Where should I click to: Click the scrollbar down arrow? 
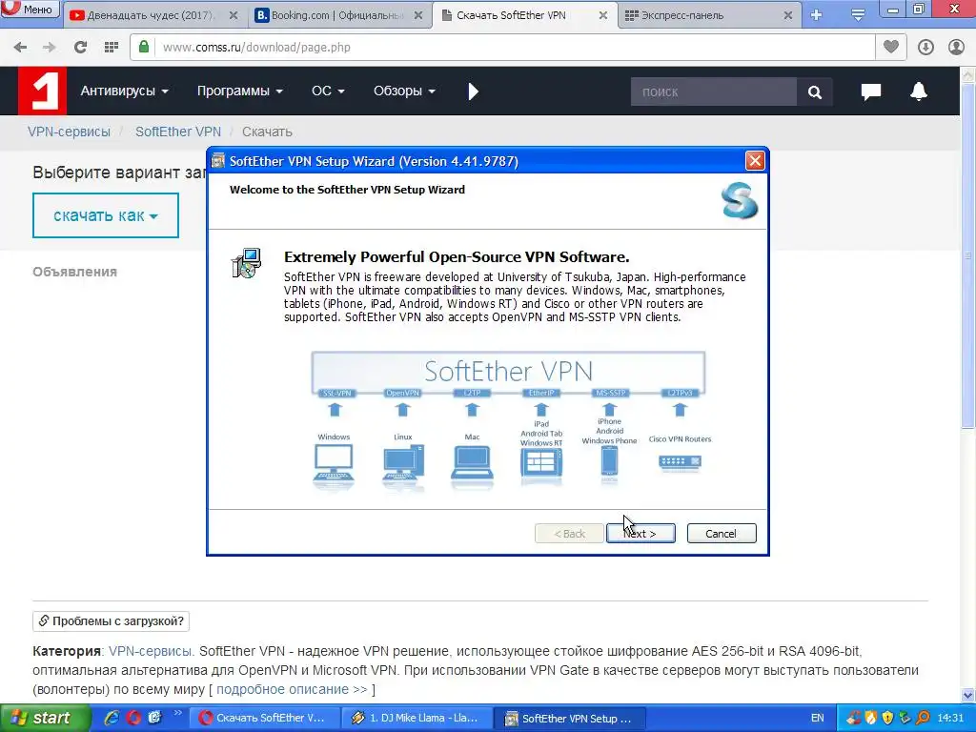[968, 695]
